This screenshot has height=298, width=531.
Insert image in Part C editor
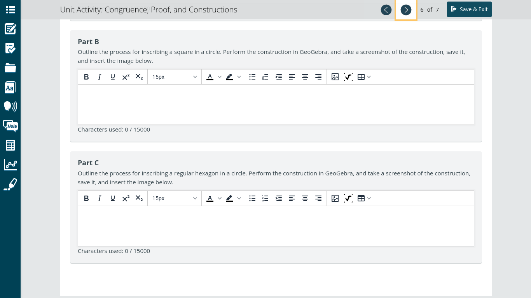(335, 198)
